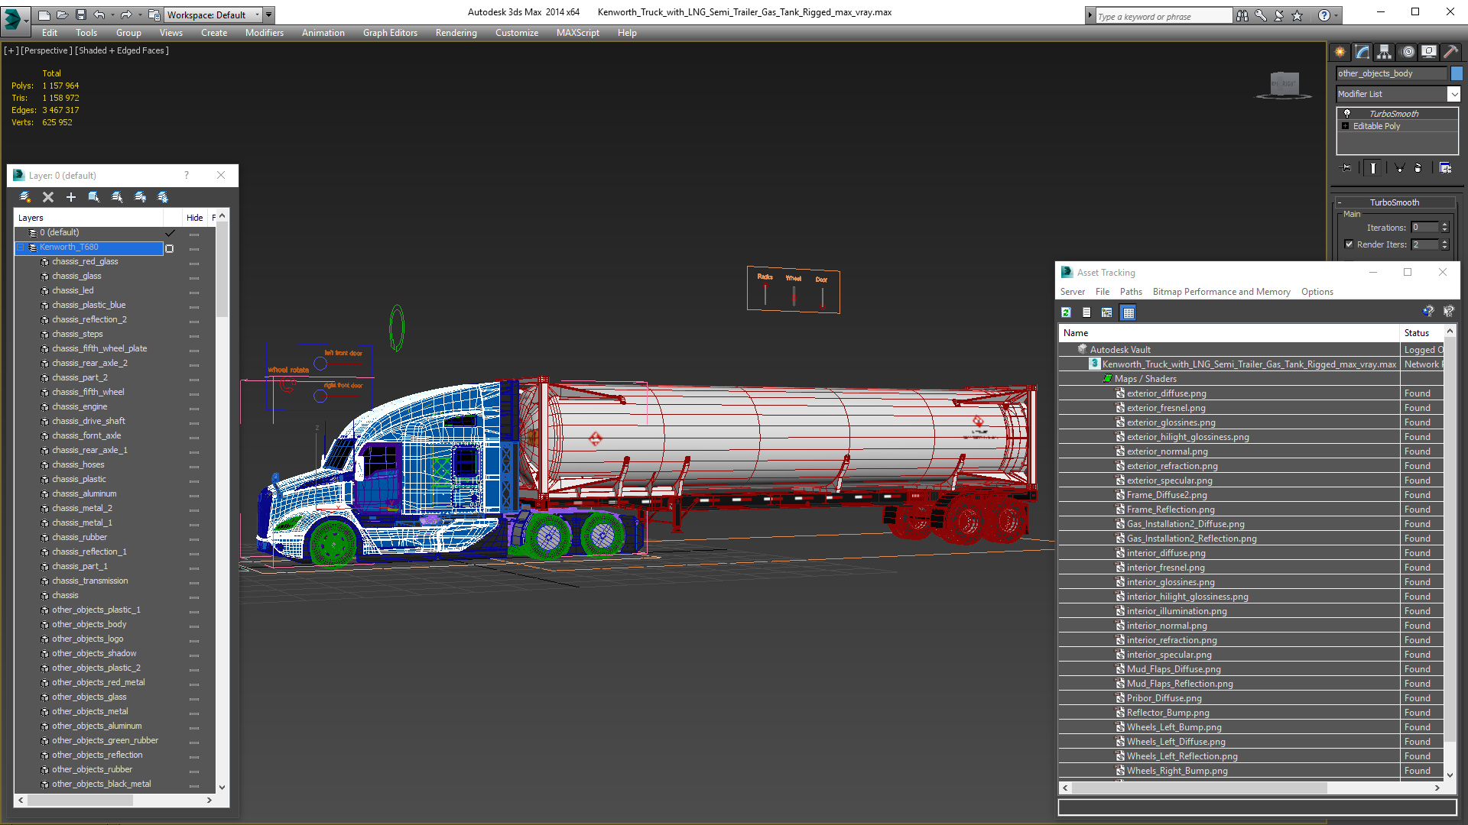Screen dimensions: 1468x825
Task: Toggle hide for chassis_rubber layer item
Action: click(194, 539)
